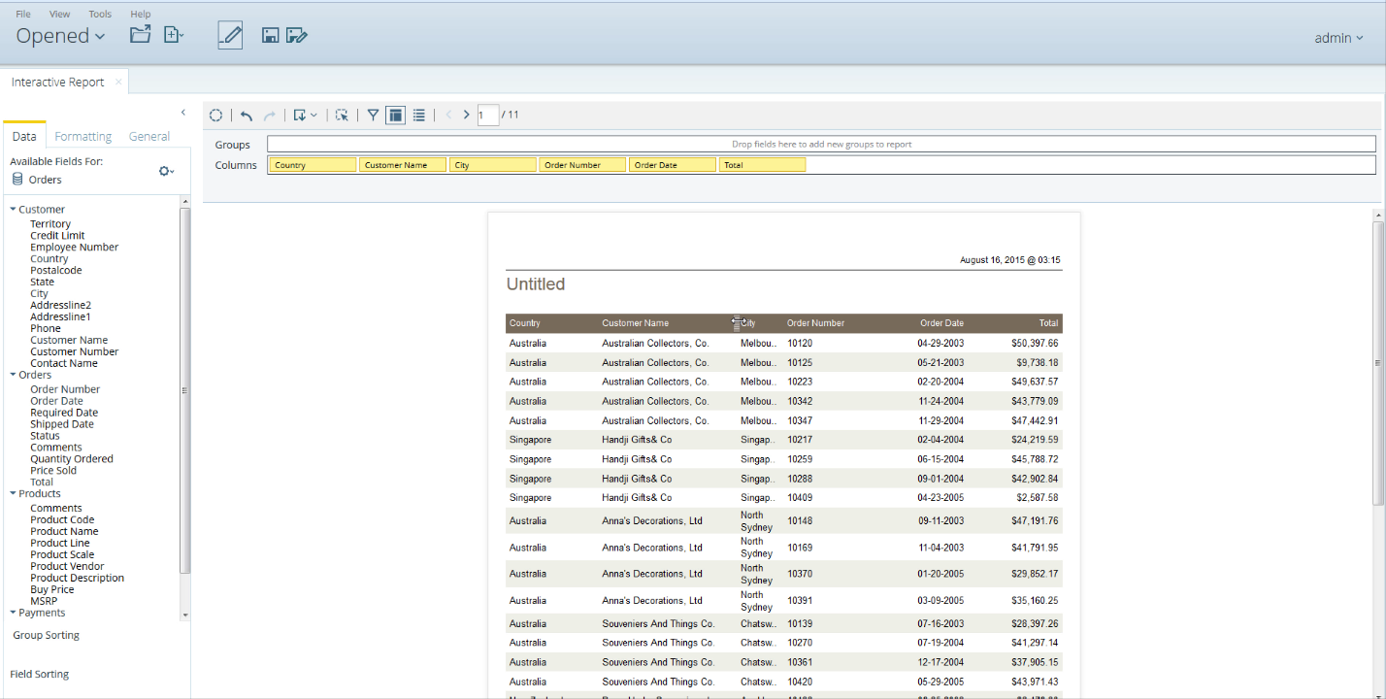The image size is (1386, 699).
Task: Click the Open File folder icon
Action: pos(141,35)
